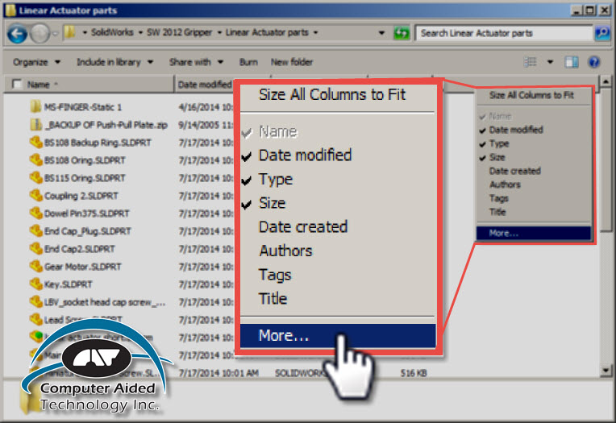Image resolution: width=616 pixels, height=423 pixels.
Task: Open Help with the blue question mark
Action: (x=594, y=62)
